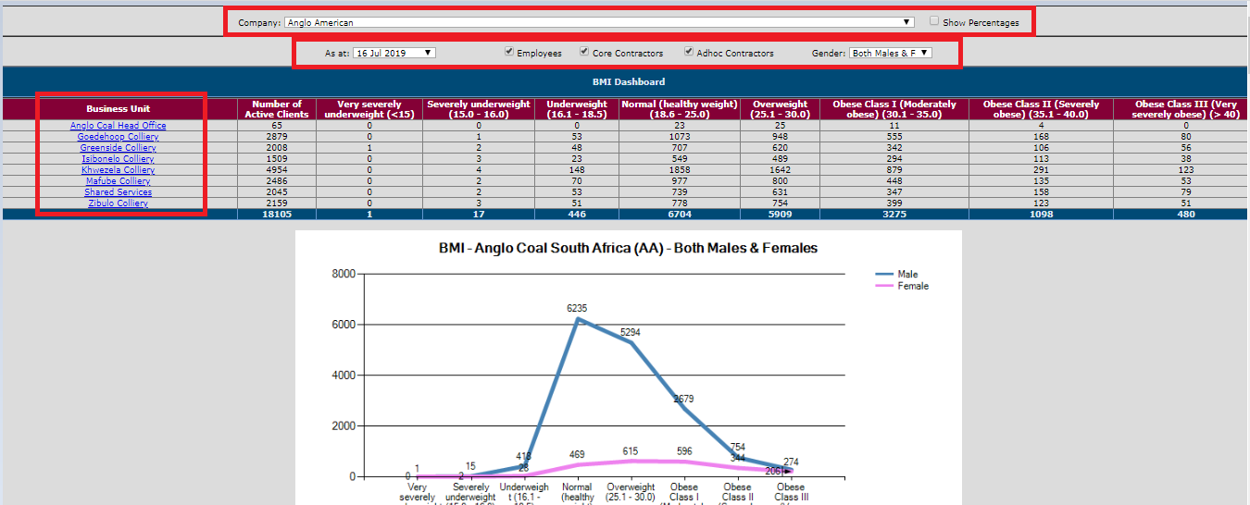1250x505 pixels.
Task: Open the Shared Services link
Action: pos(119,192)
